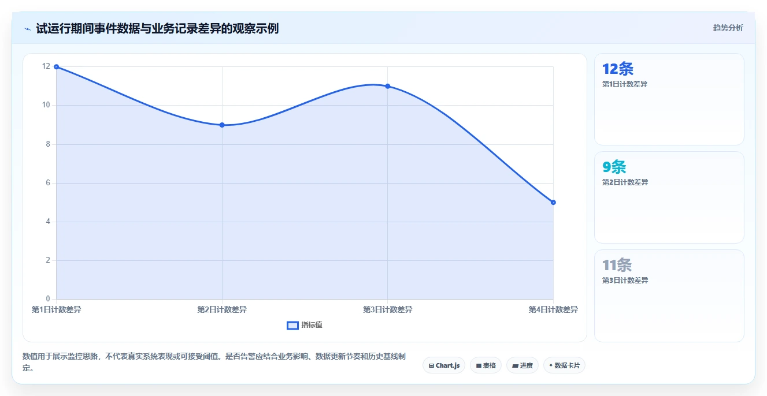Click the chart title 试运行期间事件数据与业务记录差异的观察示例
This screenshot has height=396, width=767.
(x=157, y=28)
